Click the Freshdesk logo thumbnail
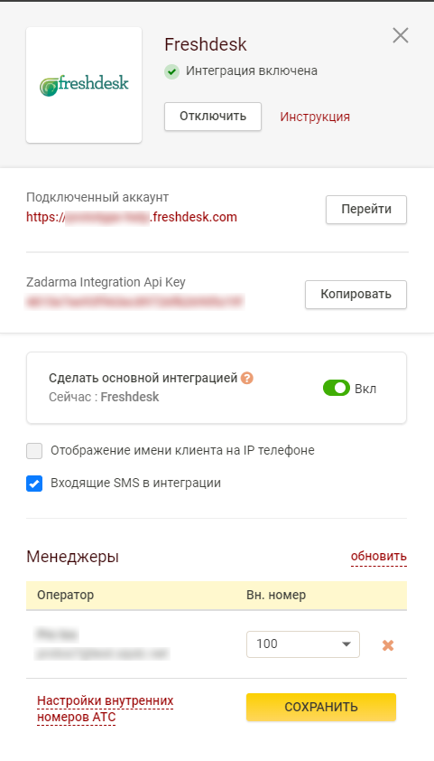The image size is (434, 761). (x=84, y=85)
